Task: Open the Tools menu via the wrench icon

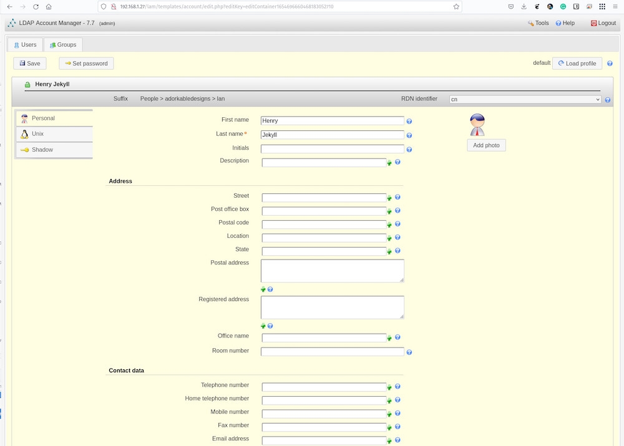Action: point(532,23)
